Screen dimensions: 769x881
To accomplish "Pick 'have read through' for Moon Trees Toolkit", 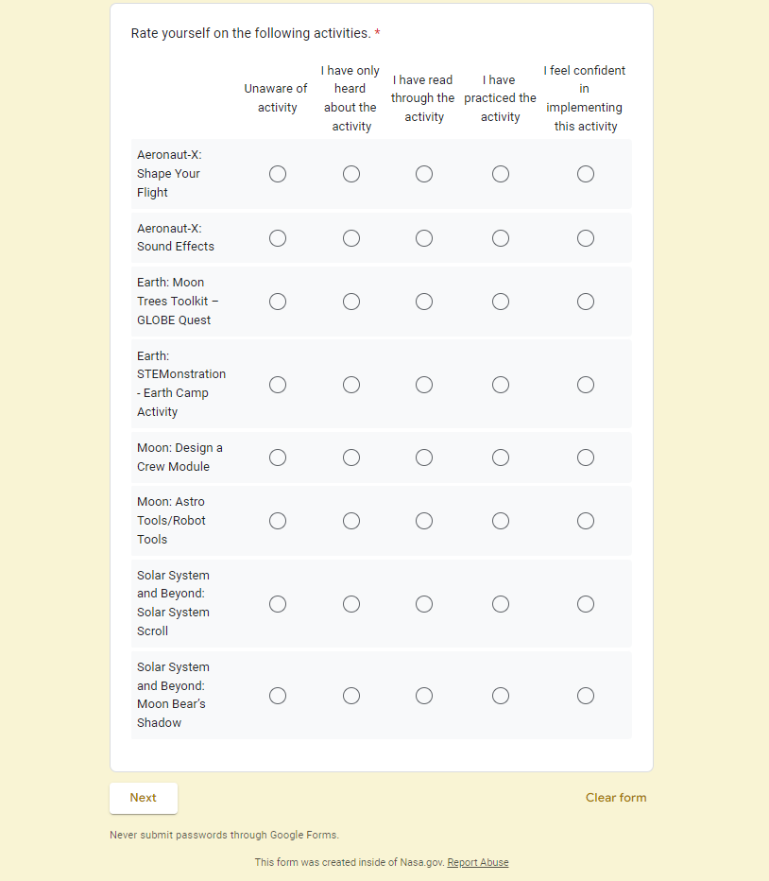I will pos(424,302).
